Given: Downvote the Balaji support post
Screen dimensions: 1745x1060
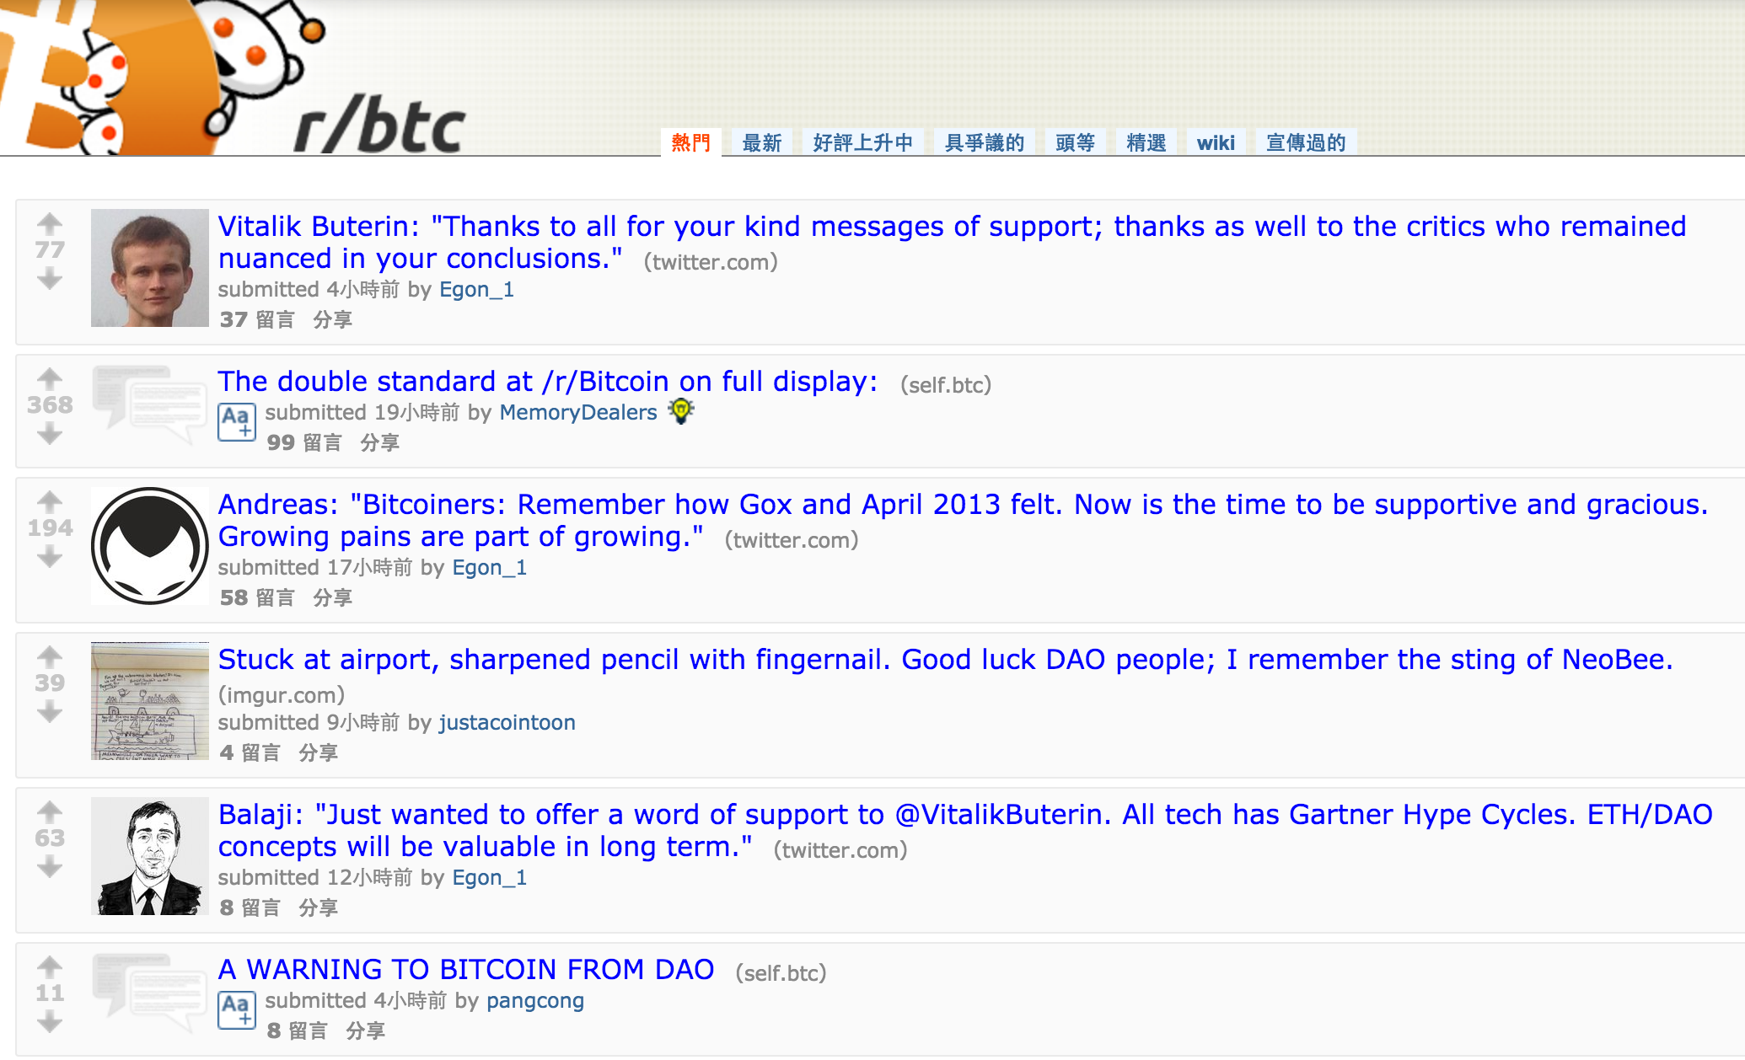Looking at the screenshot, I should (50, 866).
